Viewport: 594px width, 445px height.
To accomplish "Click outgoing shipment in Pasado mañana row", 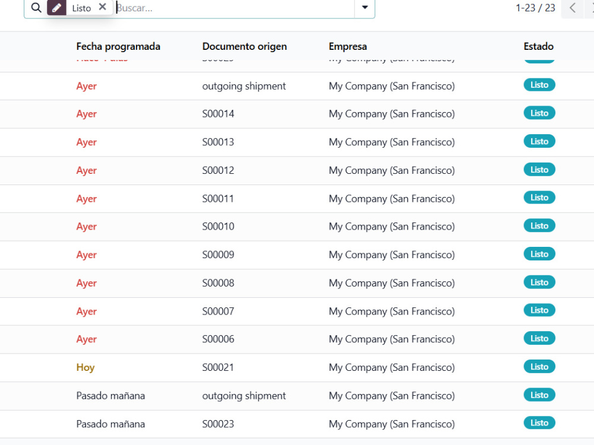I will click(244, 396).
